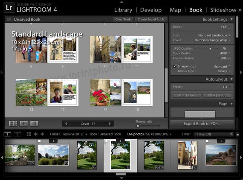Image resolution: width=243 pixels, height=180 pixels.
Task: Select book page 13 with portraits
Action: tap(63, 93)
